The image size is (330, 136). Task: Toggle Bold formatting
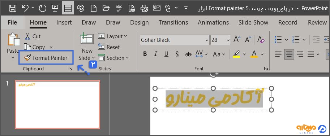[145, 54]
